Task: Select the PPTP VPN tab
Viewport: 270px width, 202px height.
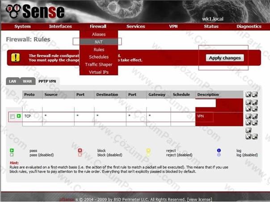Action: pos(47,81)
